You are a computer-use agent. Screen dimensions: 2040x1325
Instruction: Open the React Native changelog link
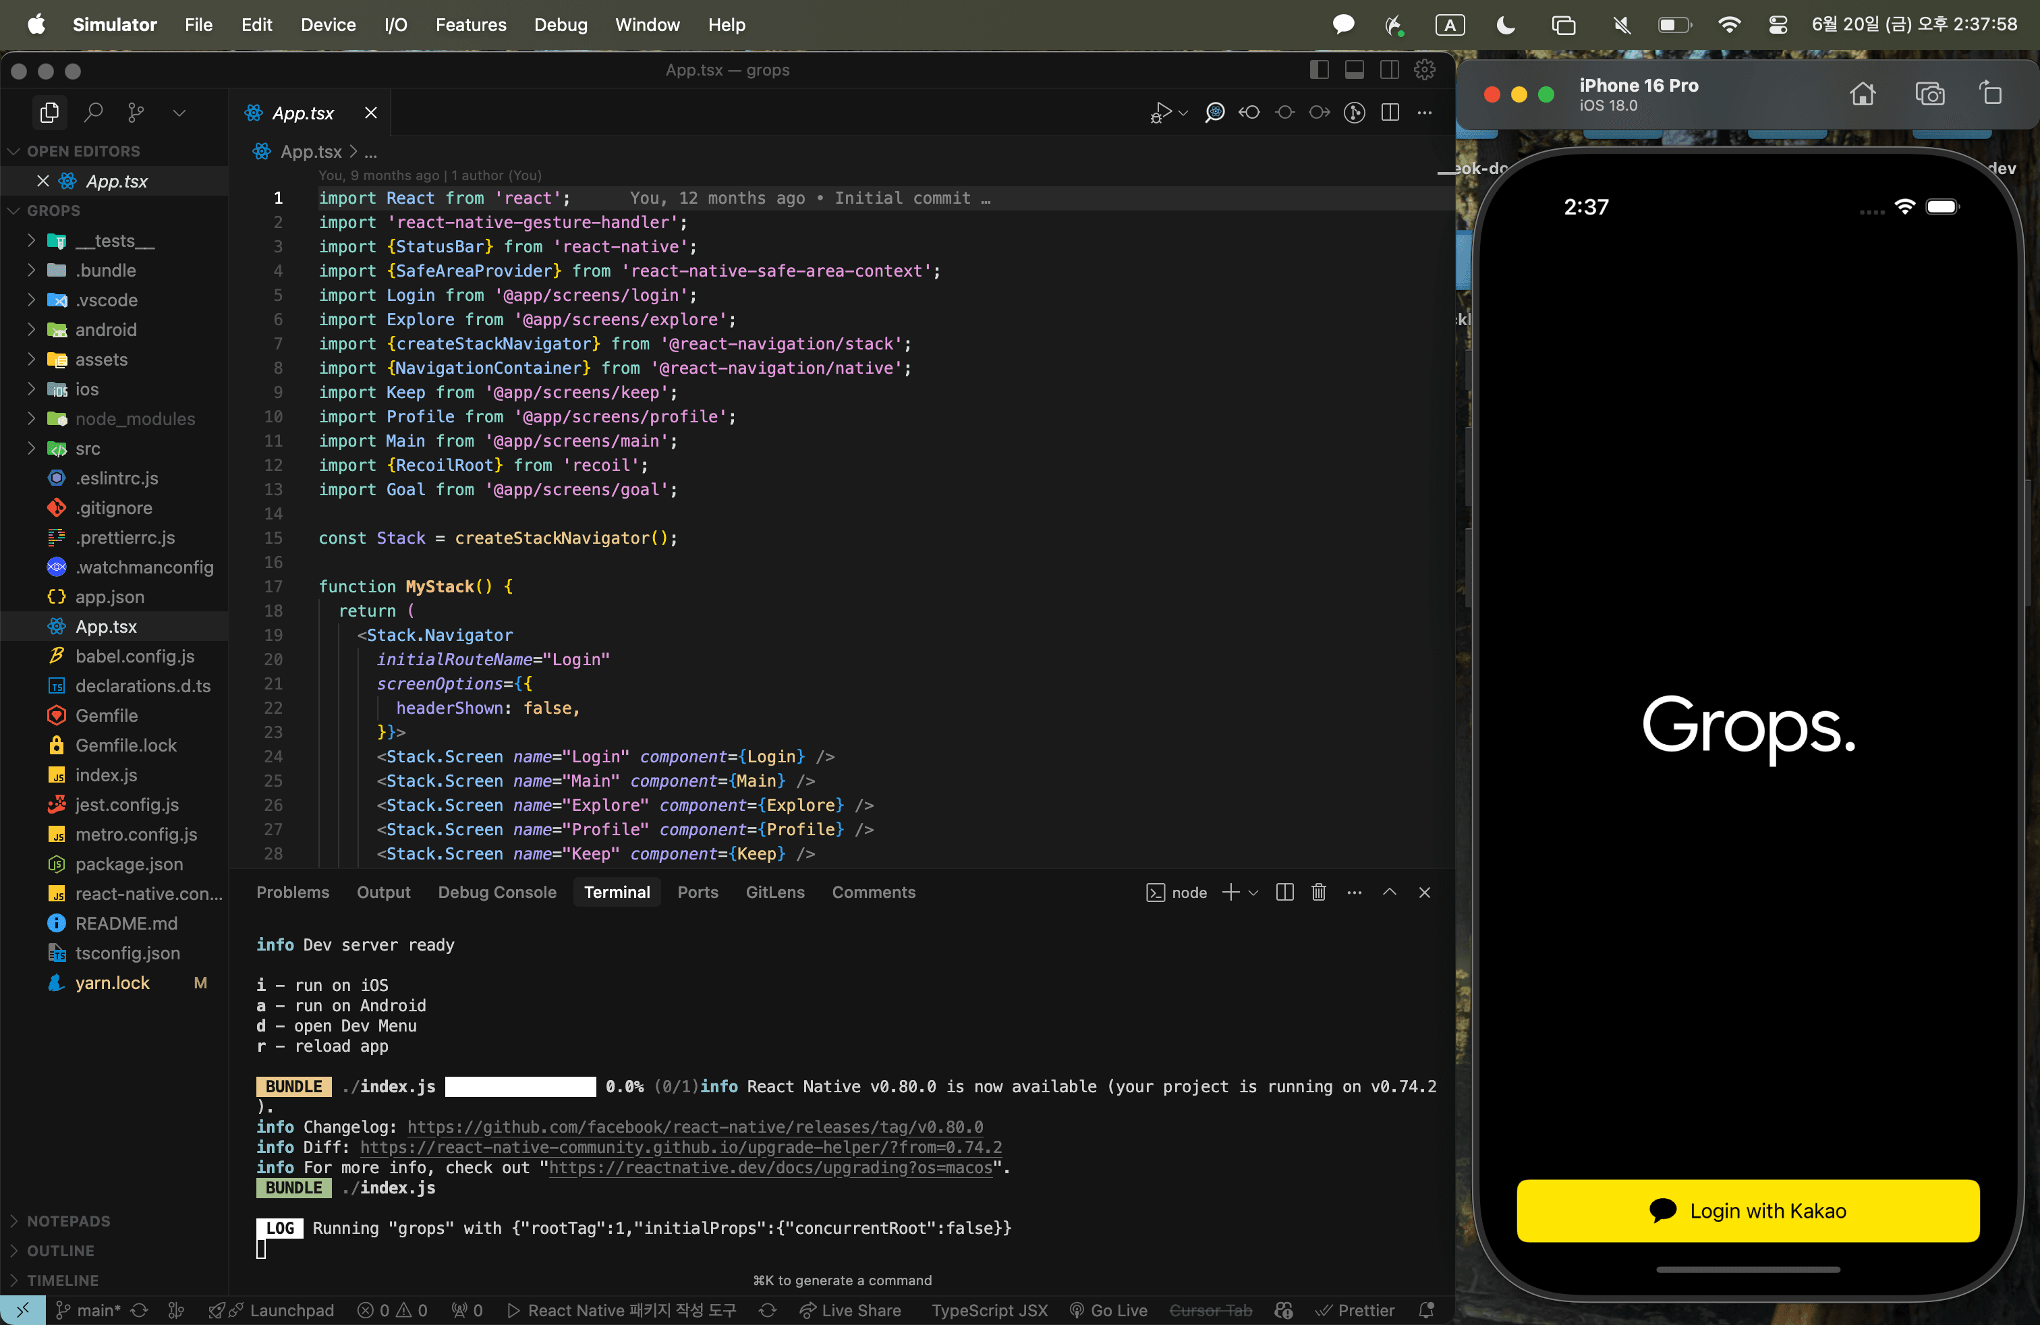click(x=695, y=1126)
